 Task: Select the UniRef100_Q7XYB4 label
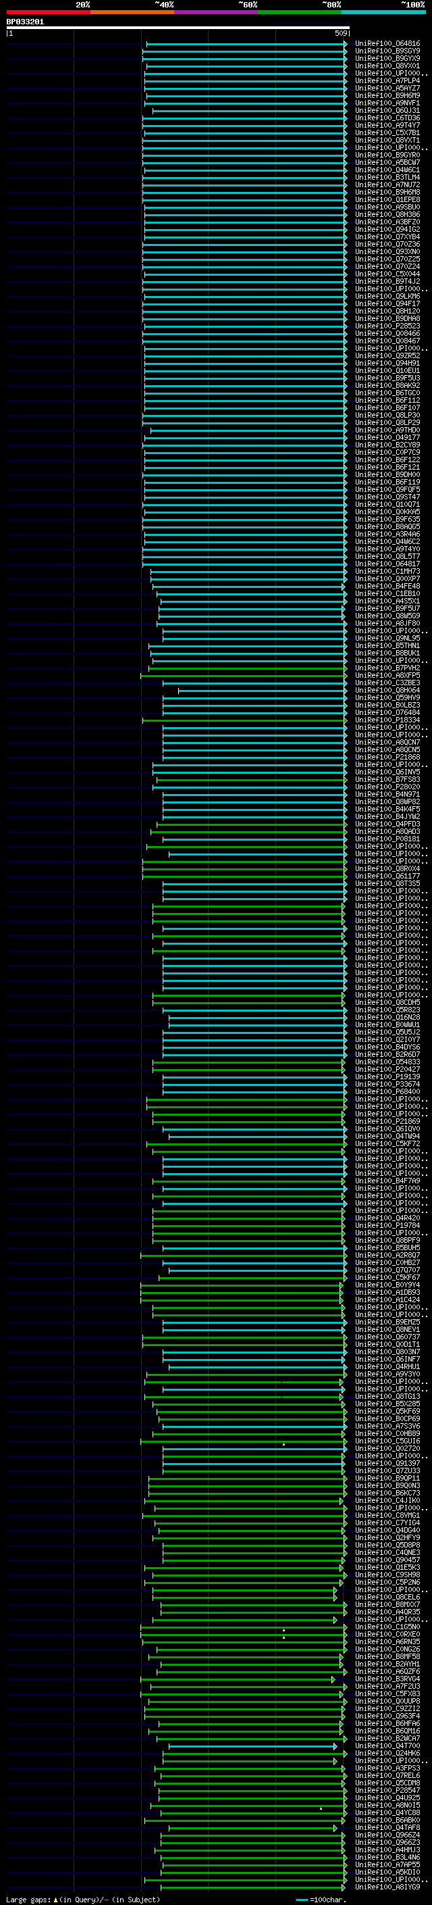387,237
